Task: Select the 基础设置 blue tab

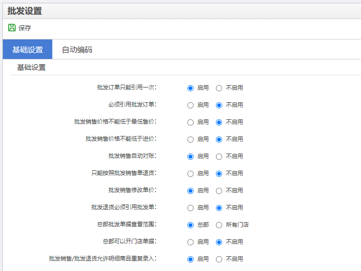Action: (x=28, y=49)
